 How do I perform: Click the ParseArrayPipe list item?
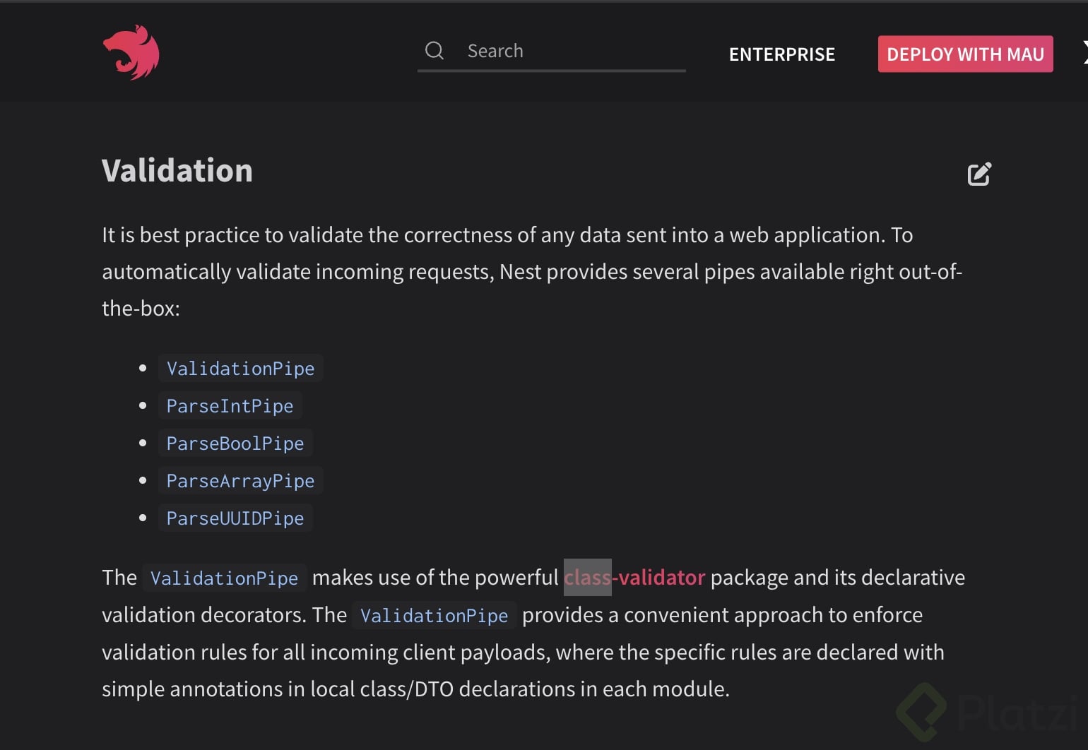click(241, 481)
